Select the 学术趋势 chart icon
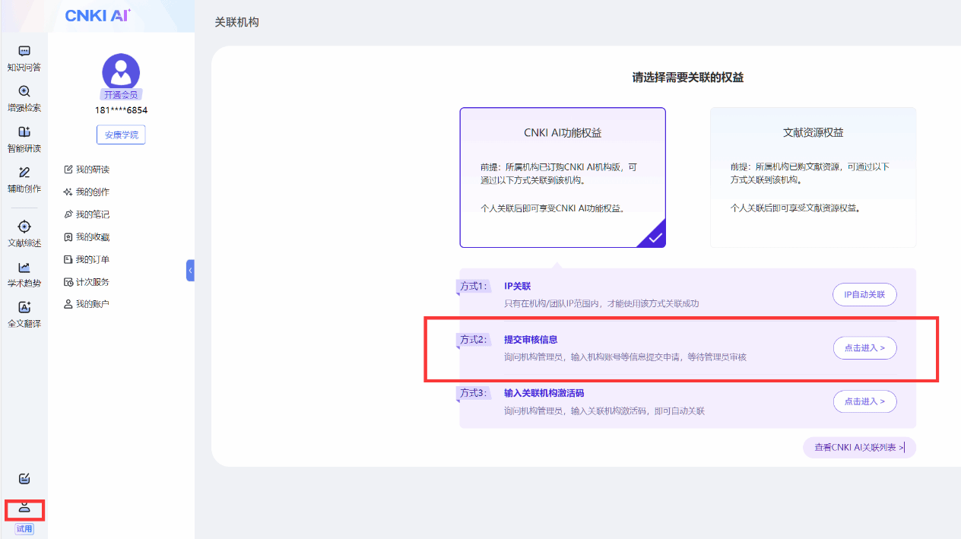 tap(24, 268)
